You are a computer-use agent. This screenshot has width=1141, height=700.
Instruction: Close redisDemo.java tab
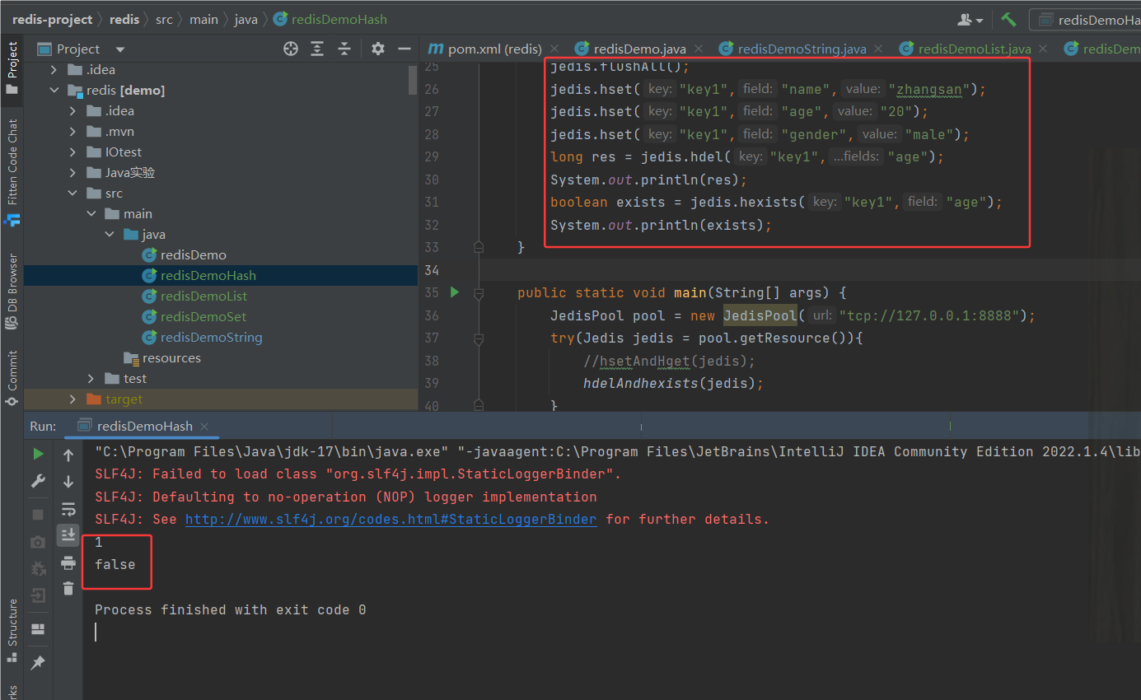[698, 49]
